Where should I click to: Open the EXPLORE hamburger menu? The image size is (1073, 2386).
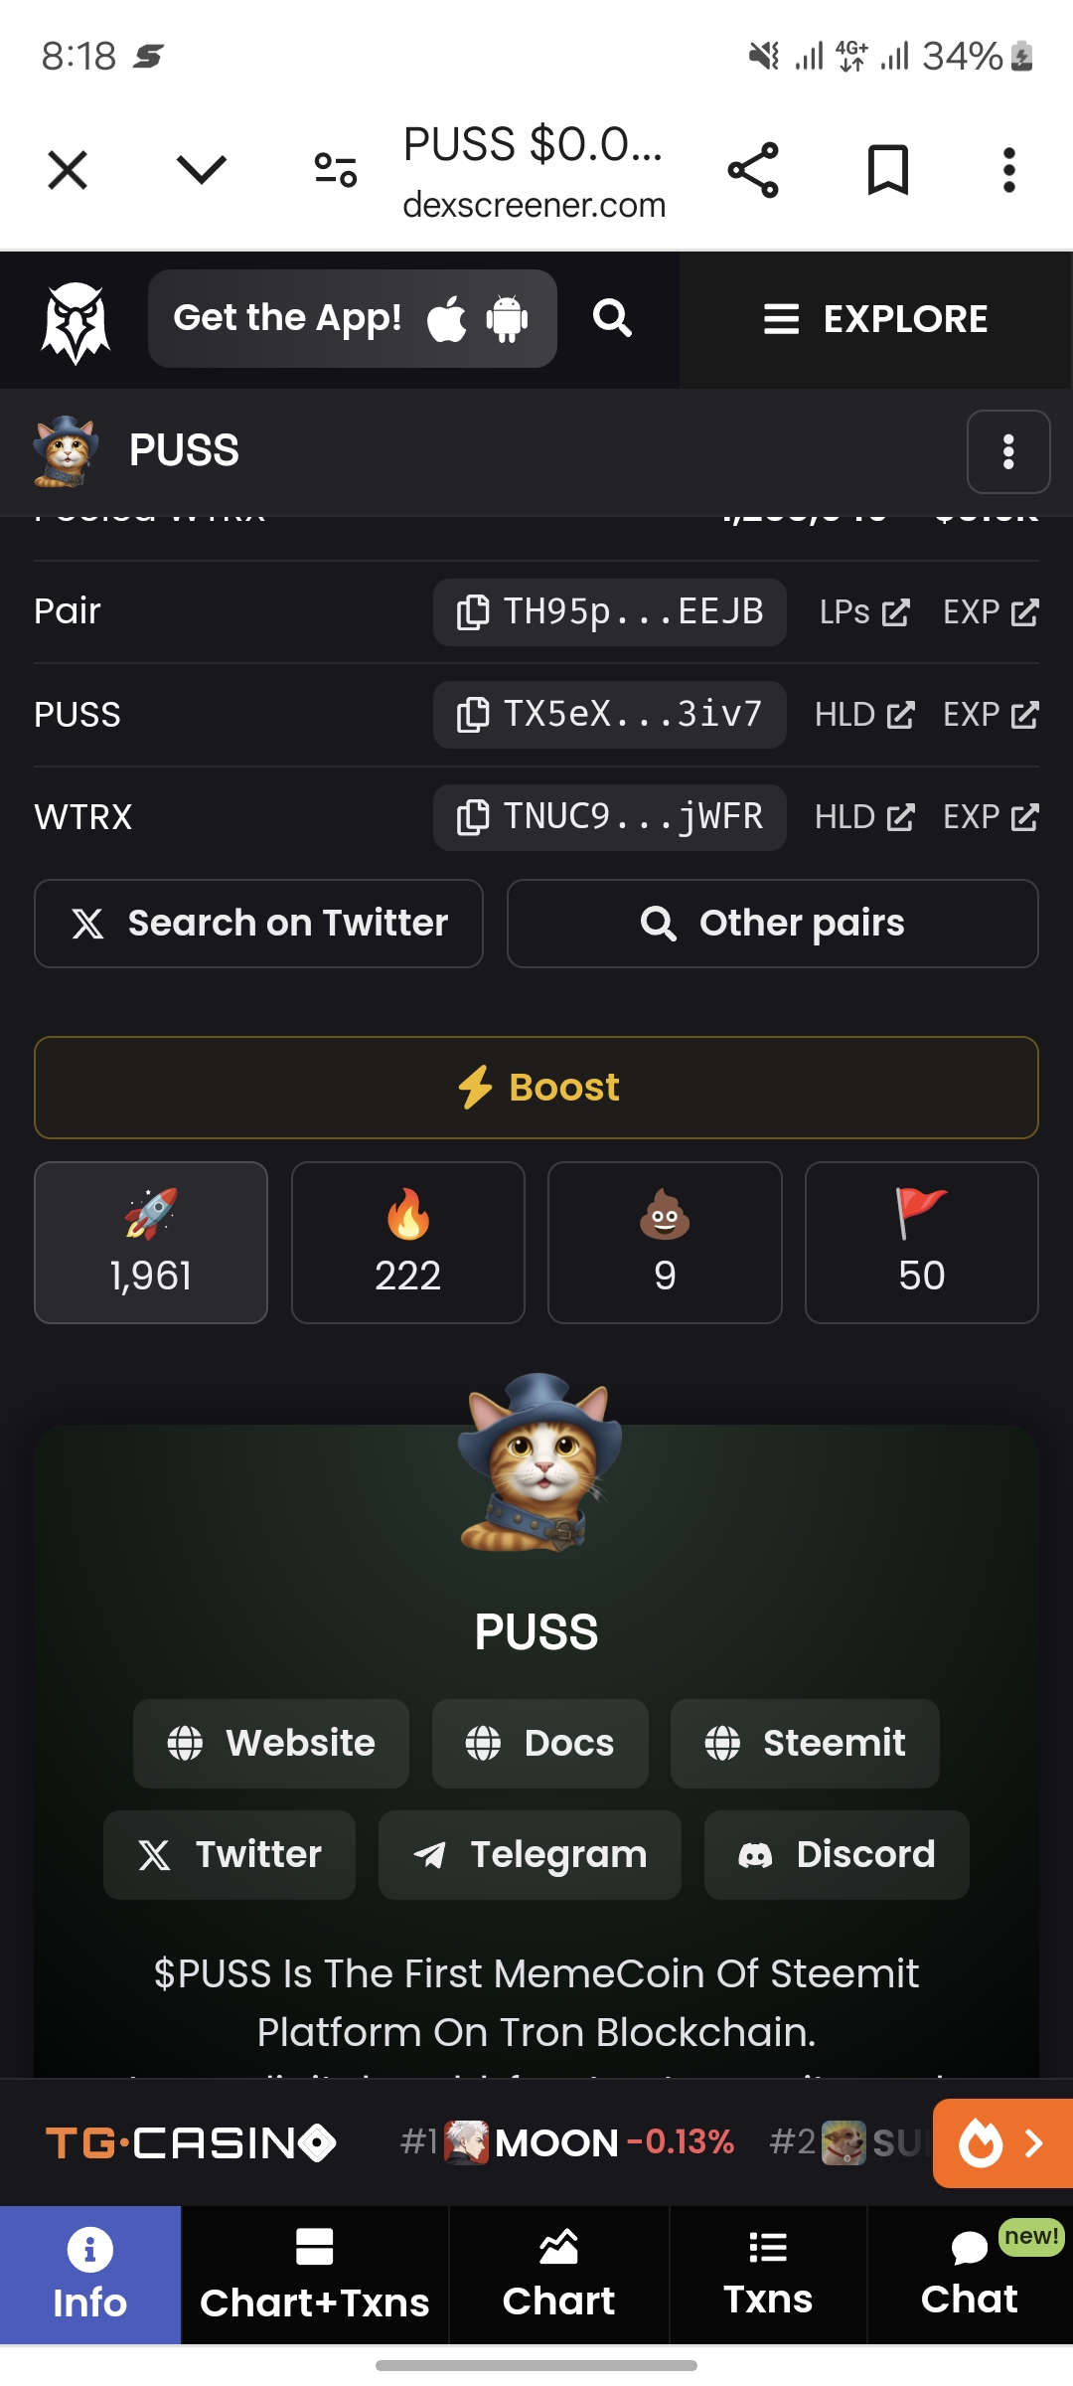[875, 319]
